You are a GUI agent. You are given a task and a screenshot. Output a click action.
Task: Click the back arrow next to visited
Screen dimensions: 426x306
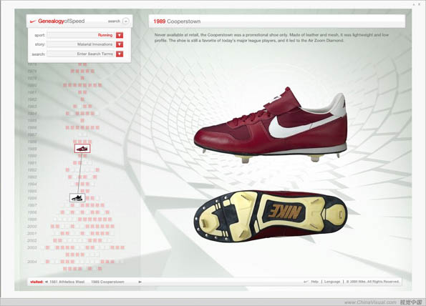tap(47, 282)
